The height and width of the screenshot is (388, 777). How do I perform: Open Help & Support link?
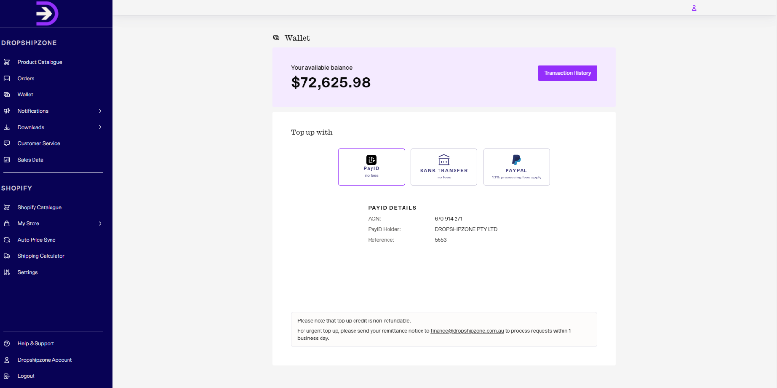[35, 343]
